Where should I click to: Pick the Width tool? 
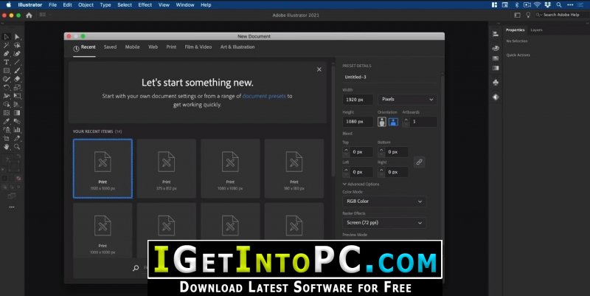tap(7, 96)
